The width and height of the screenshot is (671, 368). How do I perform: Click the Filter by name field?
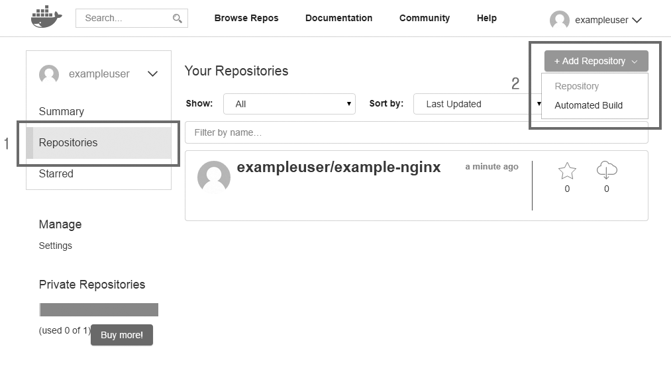[x=416, y=132]
